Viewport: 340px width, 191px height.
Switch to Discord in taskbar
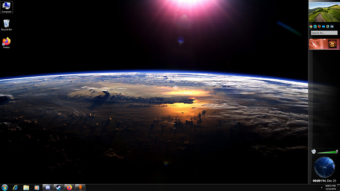tap(48, 188)
